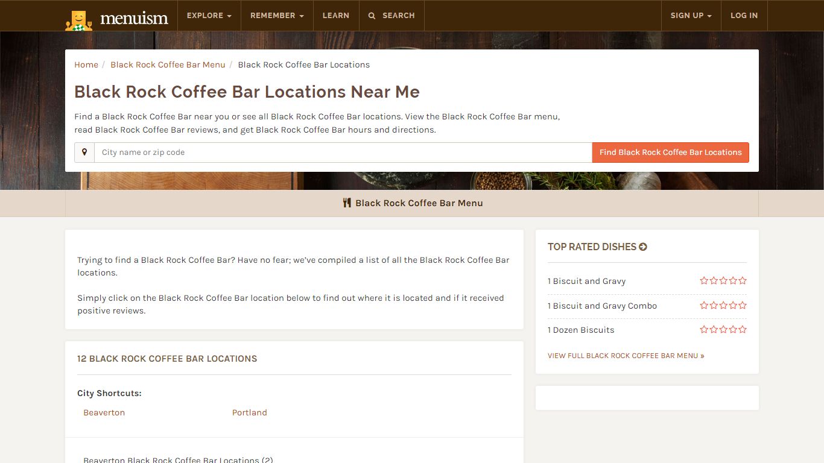Image resolution: width=824 pixels, height=463 pixels.
Task: Click the Top Rated Dishes arrow icon
Action: click(x=643, y=247)
